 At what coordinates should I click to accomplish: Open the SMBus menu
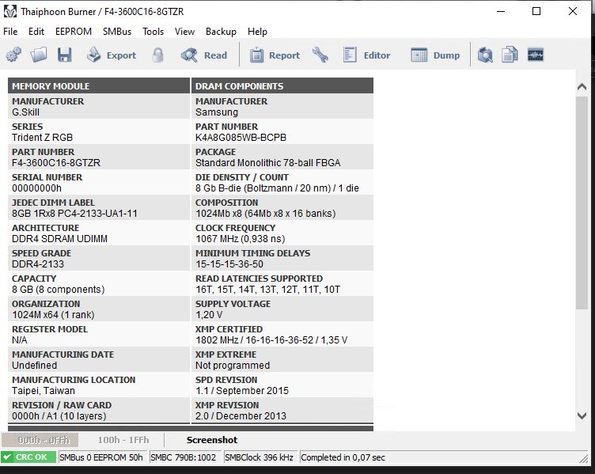tap(117, 32)
